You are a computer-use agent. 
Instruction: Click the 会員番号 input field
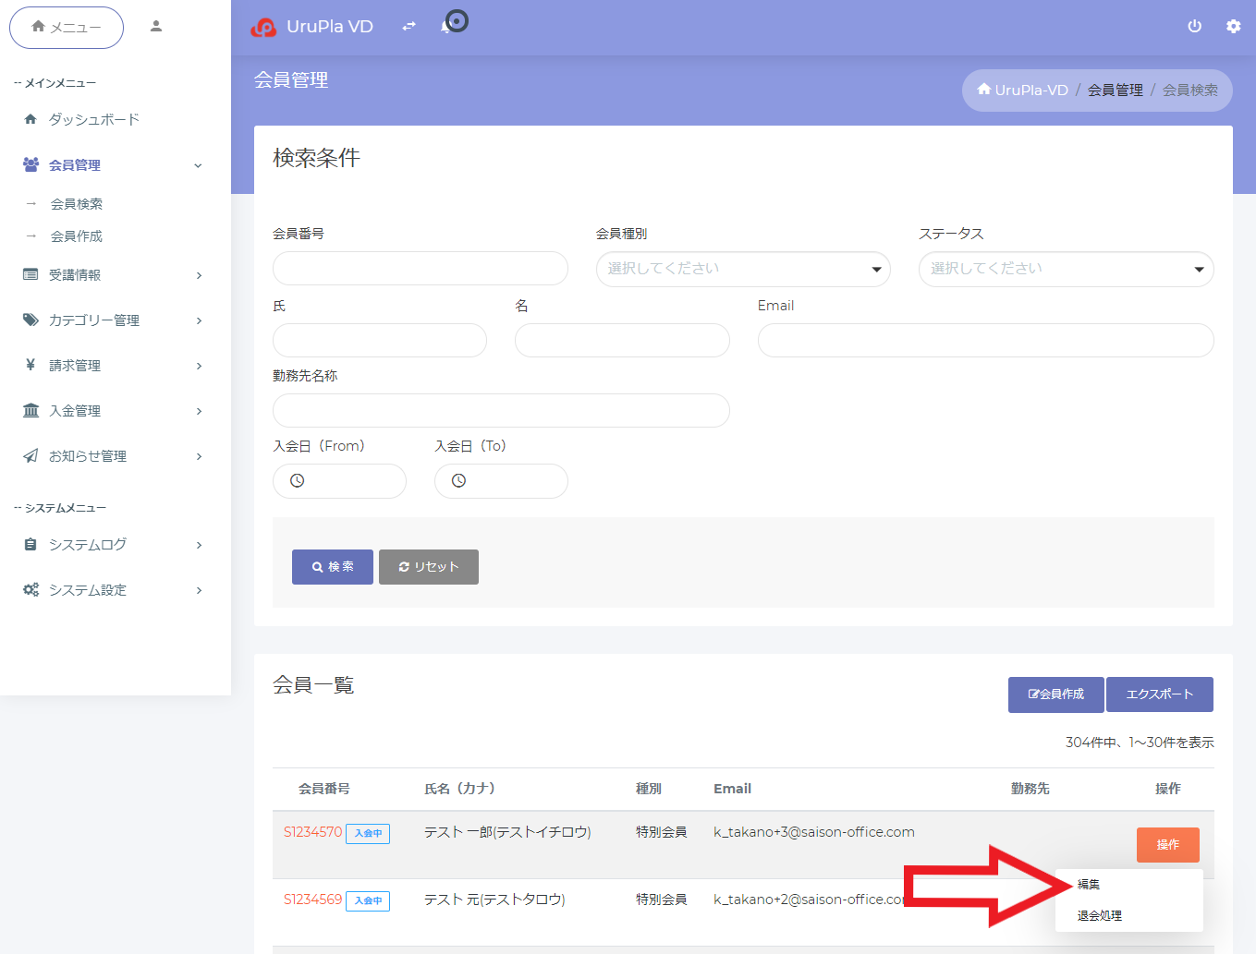tap(420, 269)
